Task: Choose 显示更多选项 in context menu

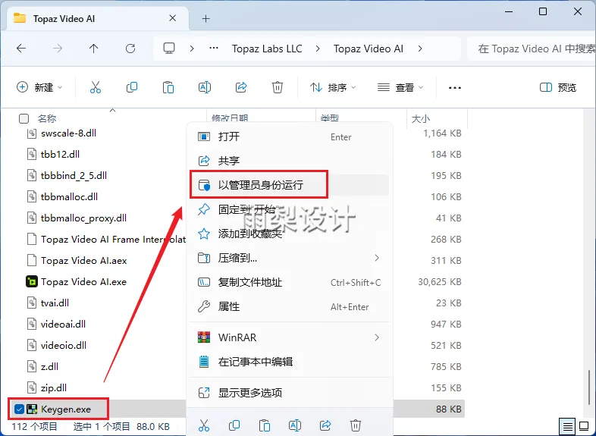Action: click(289, 393)
